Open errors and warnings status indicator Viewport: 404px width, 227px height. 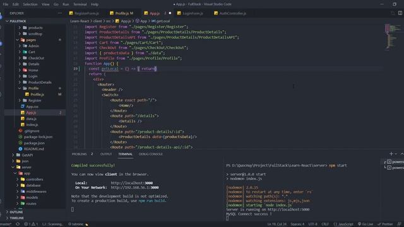pyautogui.click(x=31, y=224)
